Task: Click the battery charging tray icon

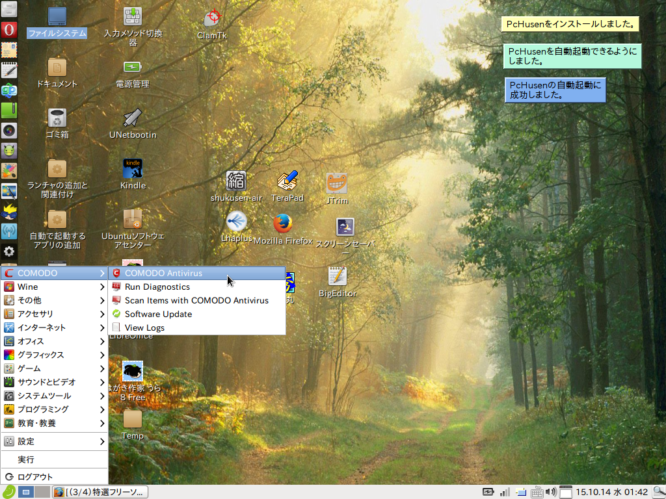Action: coord(488,493)
